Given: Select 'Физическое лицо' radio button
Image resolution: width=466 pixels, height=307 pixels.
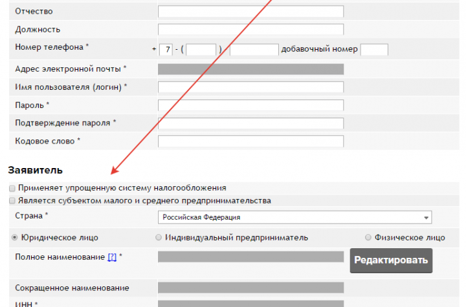Looking at the screenshot, I should click(x=369, y=238).
